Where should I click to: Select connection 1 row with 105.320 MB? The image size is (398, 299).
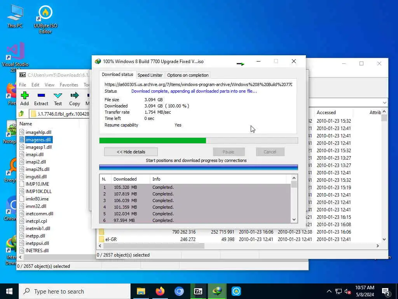(195, 187)
